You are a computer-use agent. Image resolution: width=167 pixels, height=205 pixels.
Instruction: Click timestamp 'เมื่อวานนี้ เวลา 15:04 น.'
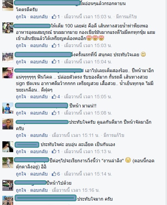(x=88, y=62)
